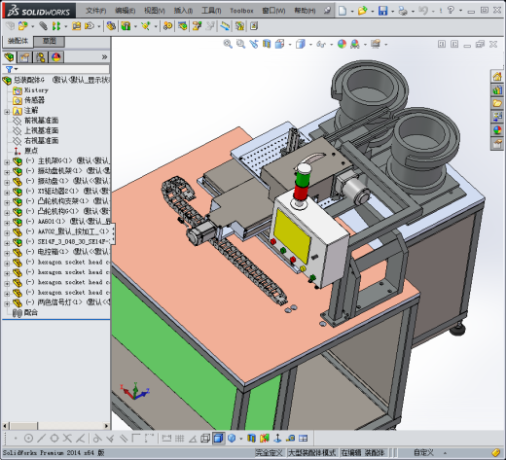Click the Zoom to Fit magnifier icon

[x=228, y=44]
